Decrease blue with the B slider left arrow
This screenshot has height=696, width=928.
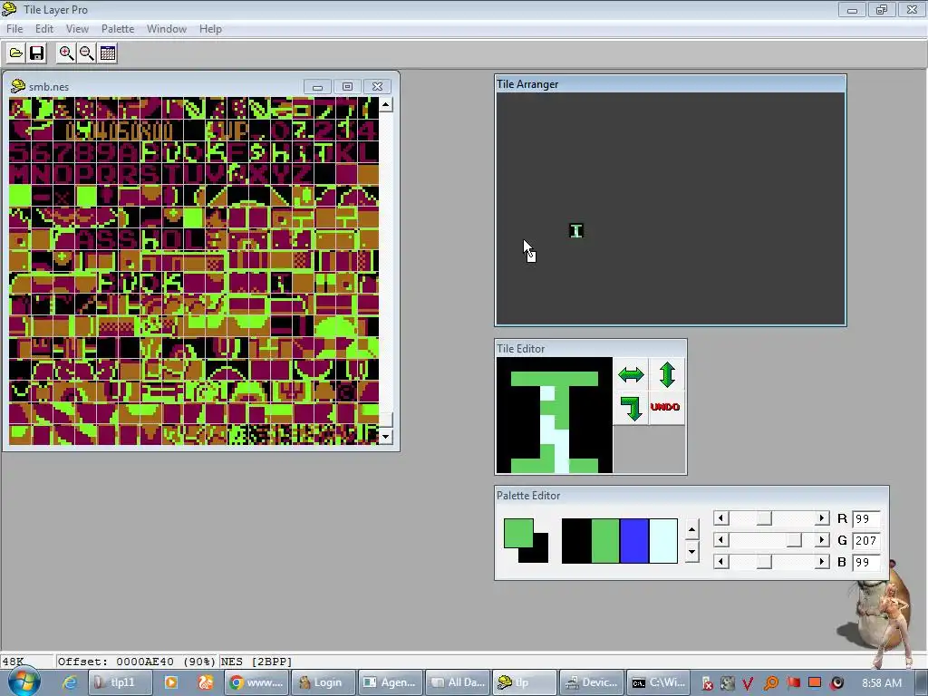(720, 561)
